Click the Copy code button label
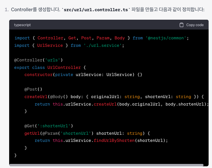This screenshot has height=168, width=212. click(x=195, y=25)
